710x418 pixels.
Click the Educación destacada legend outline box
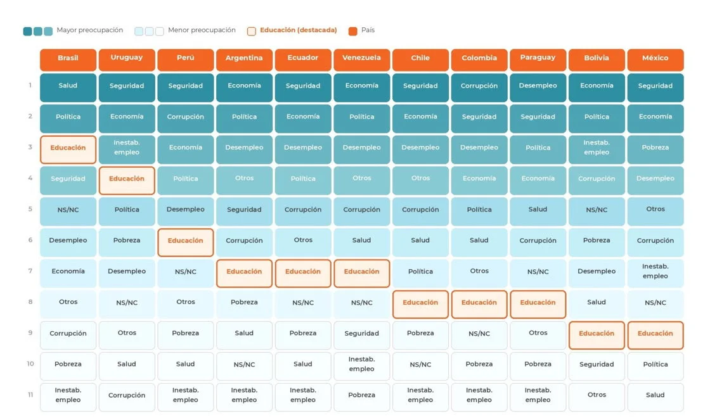(x=251, y=31)
